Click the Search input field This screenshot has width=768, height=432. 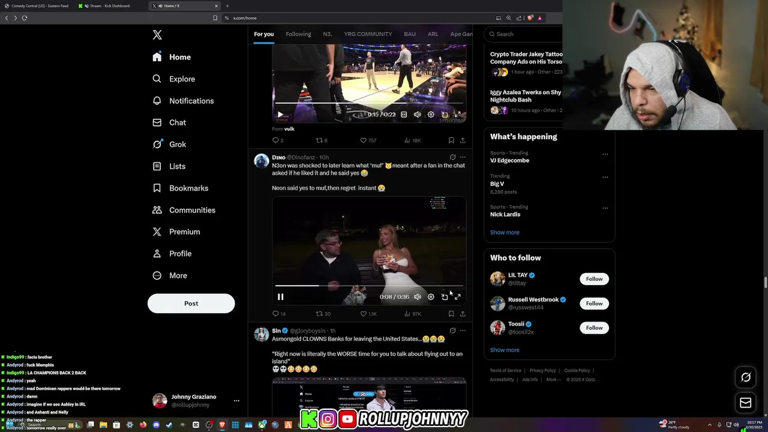point(523,34)
